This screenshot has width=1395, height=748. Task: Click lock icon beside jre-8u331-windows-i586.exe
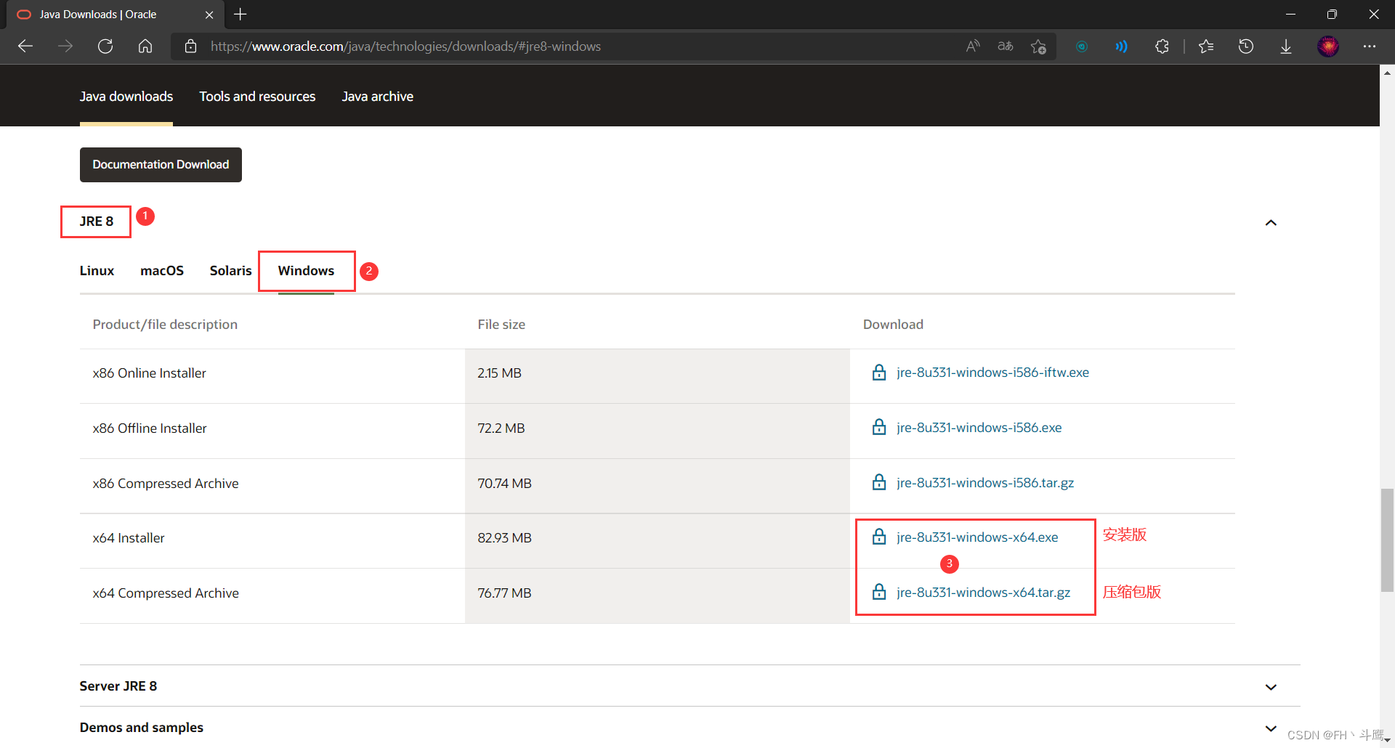coord(879,427)
